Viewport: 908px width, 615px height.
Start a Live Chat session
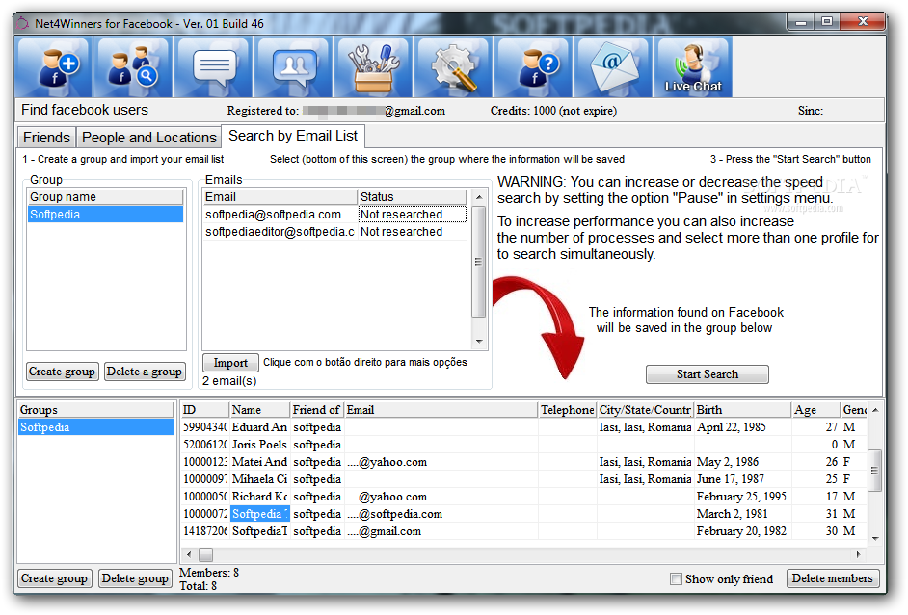(x=694, y=67)
